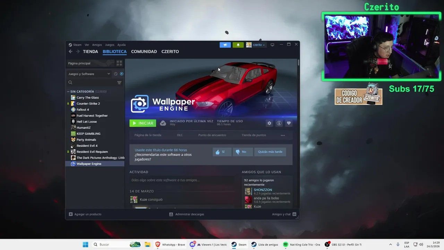444x250 pixels.
Task: Click Kuze avatar in activity feed
Action: (134, 199)
